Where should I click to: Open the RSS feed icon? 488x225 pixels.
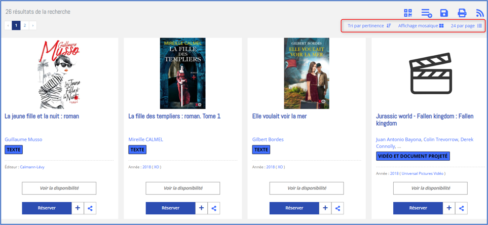pos(480,13)
